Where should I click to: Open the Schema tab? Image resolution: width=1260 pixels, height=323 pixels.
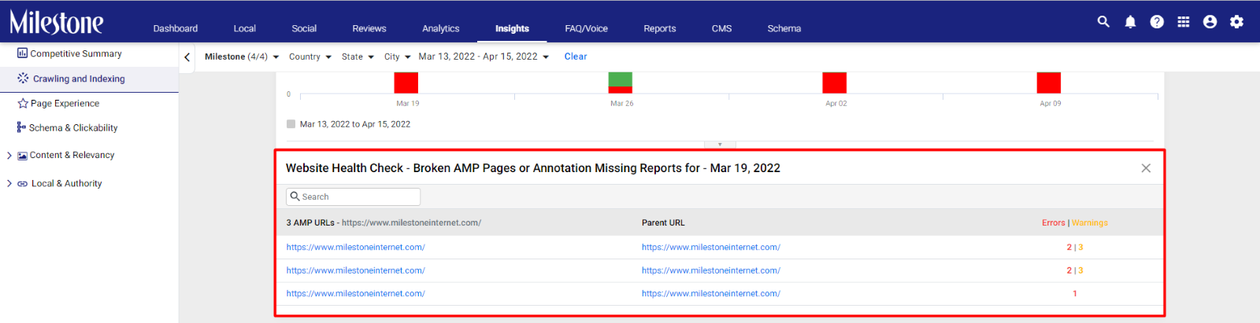tap(784, 28)
